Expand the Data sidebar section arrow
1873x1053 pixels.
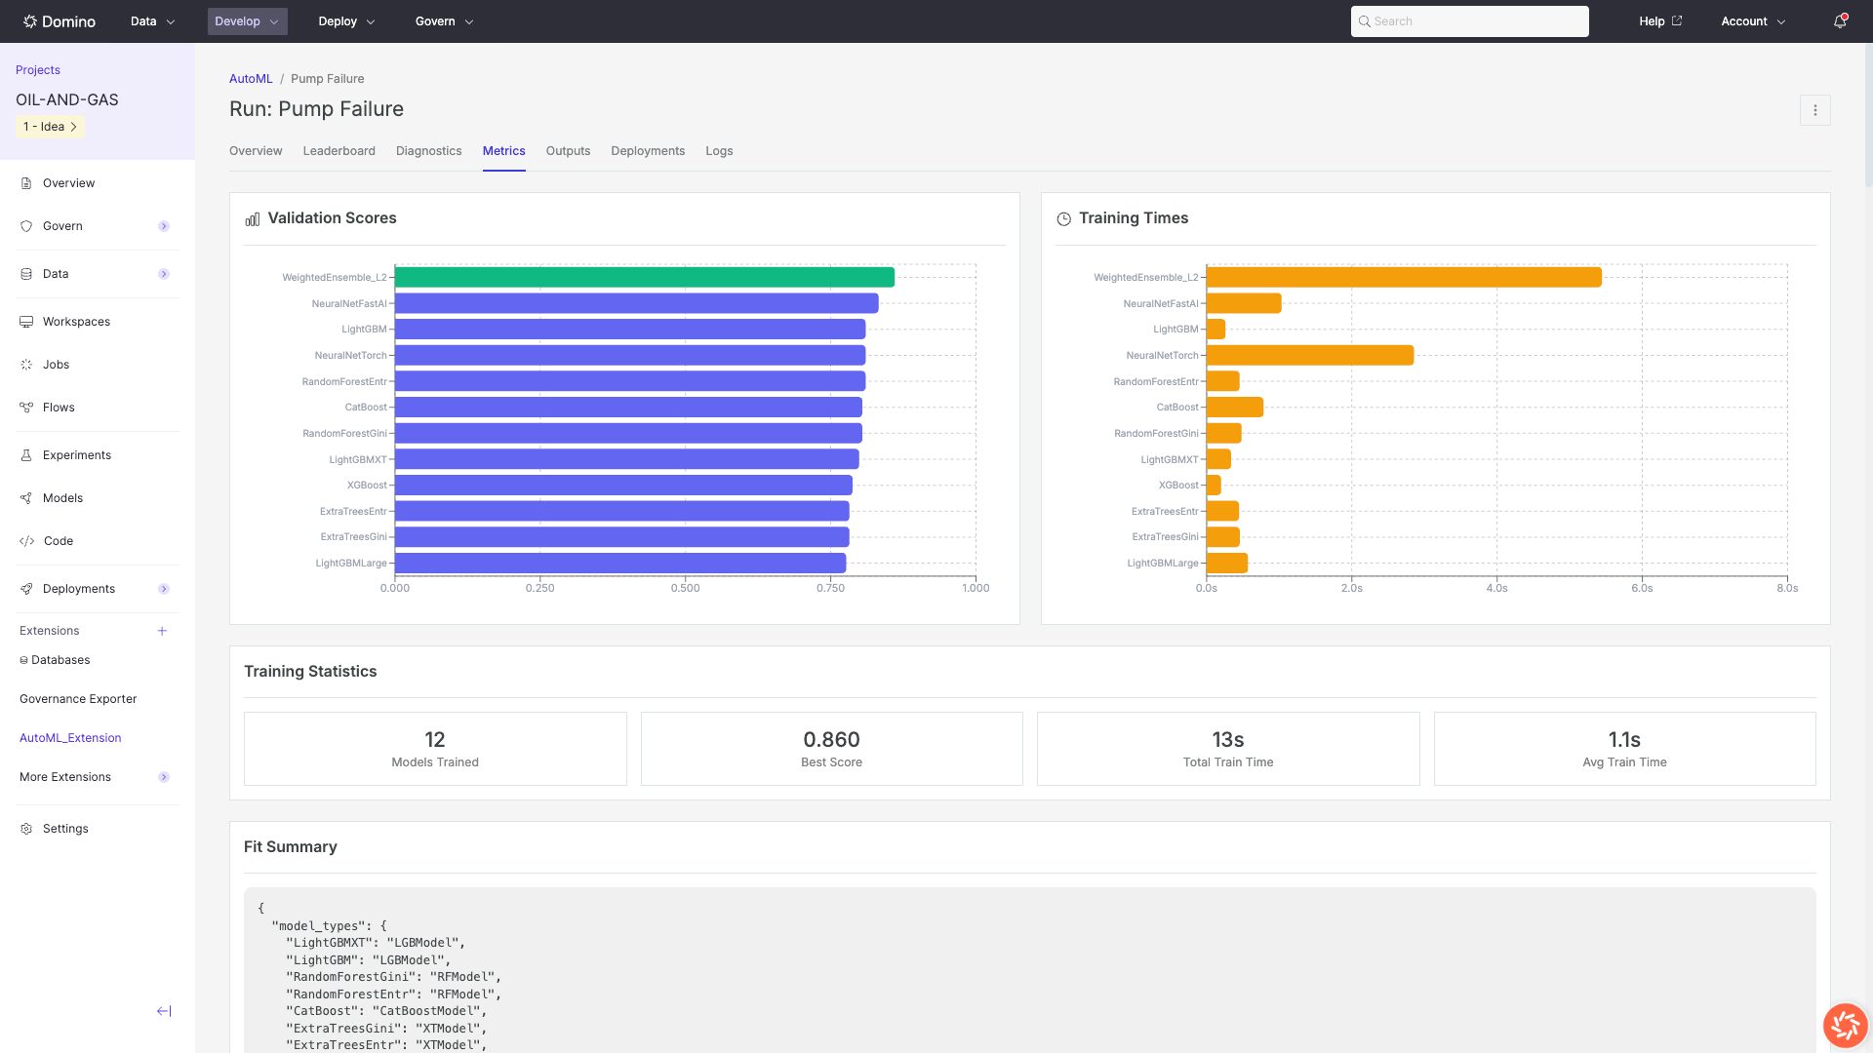point(164,274)
